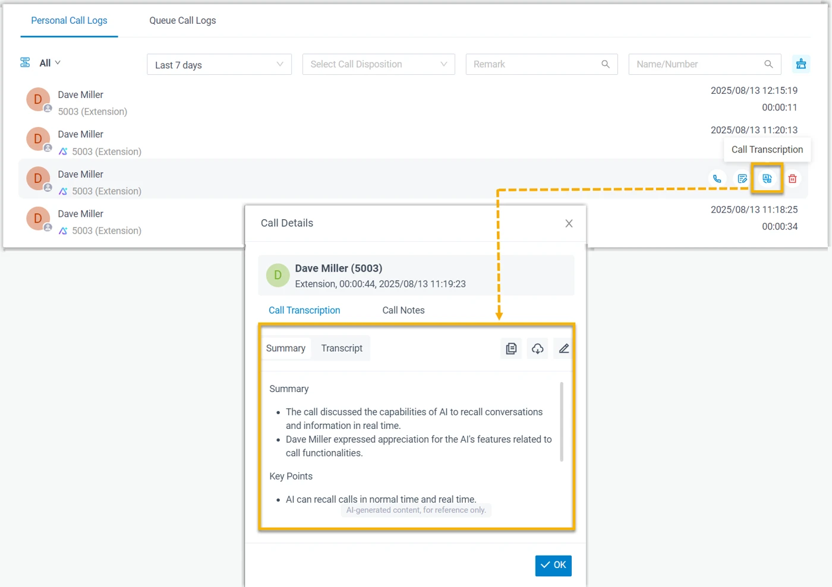The height and width of the screenshot is (587, 832).
Task: Click the call-back phone icon on the highlighted row
Action: [717, 178]
